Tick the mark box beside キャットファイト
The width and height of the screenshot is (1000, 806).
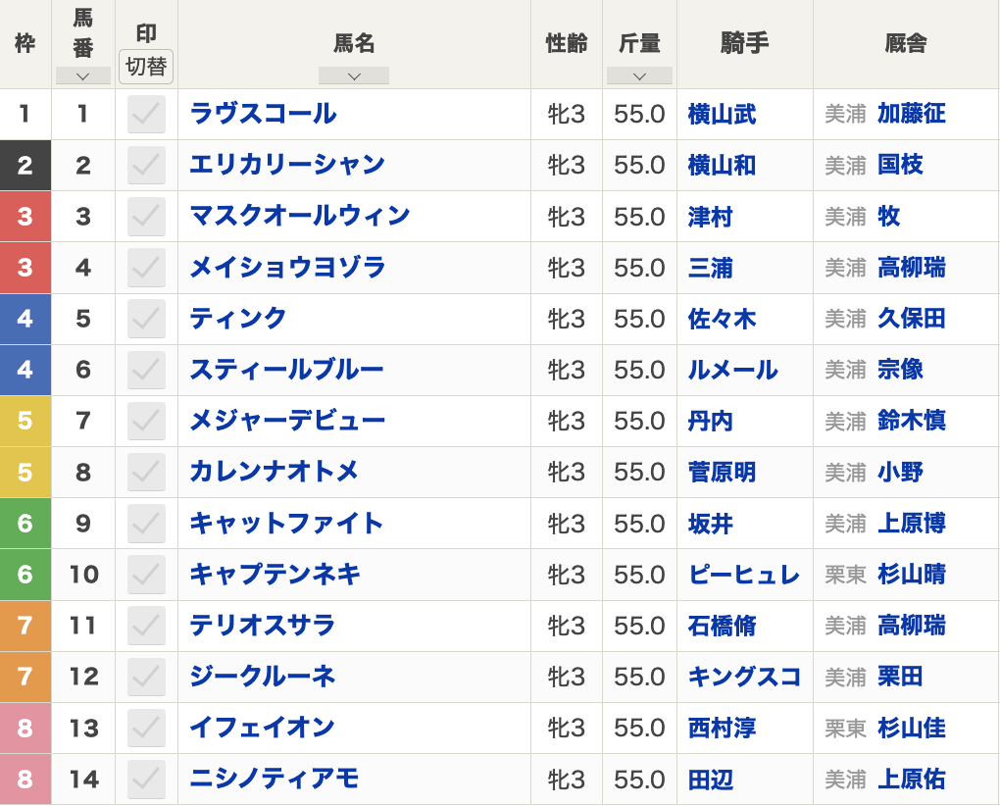pyautogui.click(x=146, y=524)
